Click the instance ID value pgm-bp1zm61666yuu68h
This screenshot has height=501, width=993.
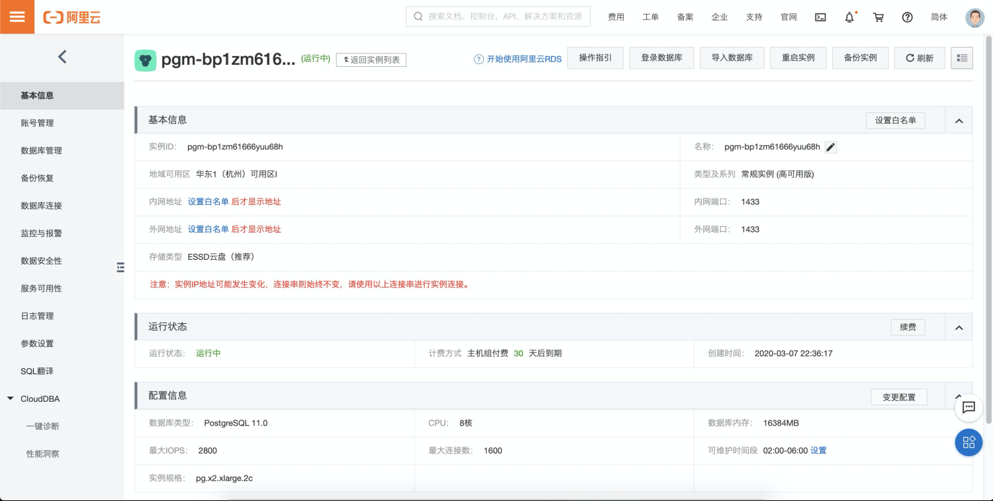click(235, 147)
